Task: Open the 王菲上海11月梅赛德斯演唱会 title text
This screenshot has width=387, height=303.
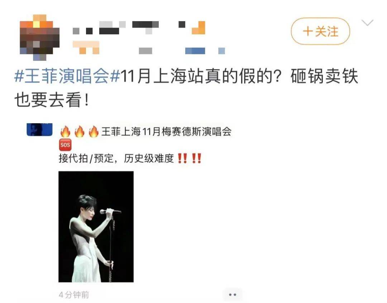Action: coord(166,131)
